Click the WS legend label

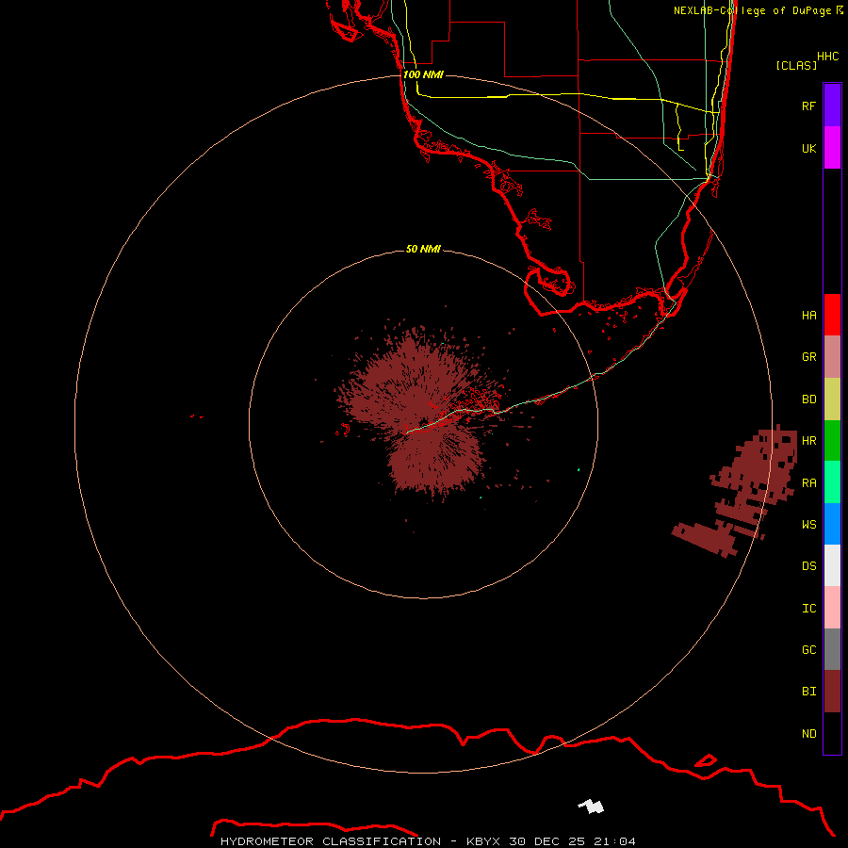point(808,524)
